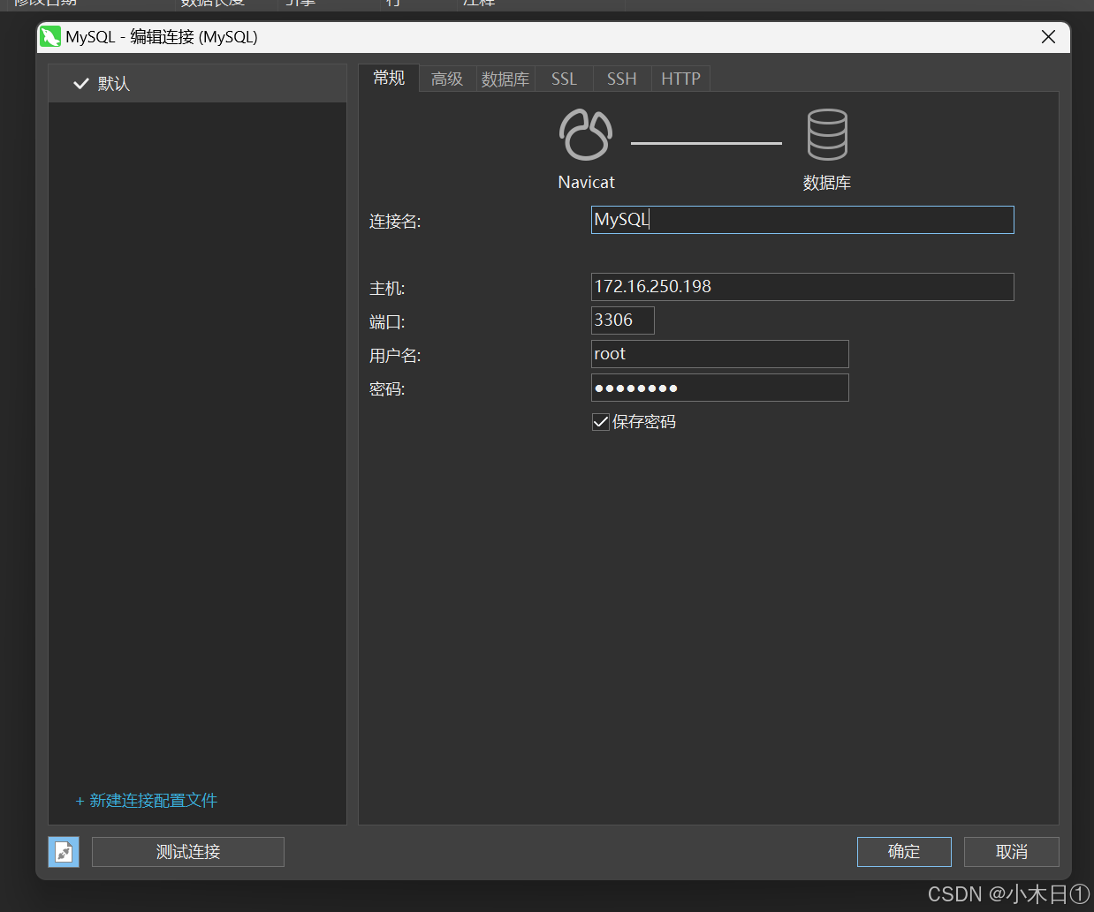The width and height of the screenshot is (1094, 912).
Task: Click the 用户名: label
Action: [395, 356]
